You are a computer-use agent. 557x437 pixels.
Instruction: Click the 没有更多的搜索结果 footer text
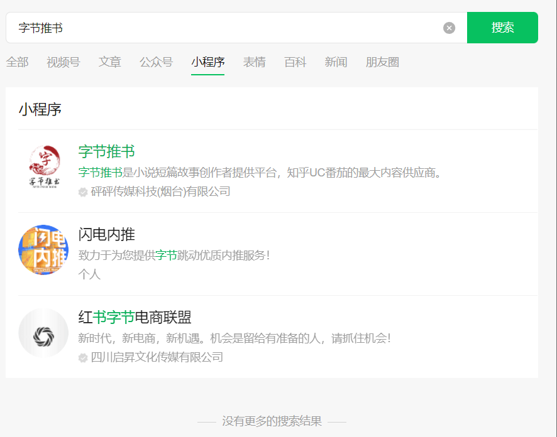[x=272, y=421]
